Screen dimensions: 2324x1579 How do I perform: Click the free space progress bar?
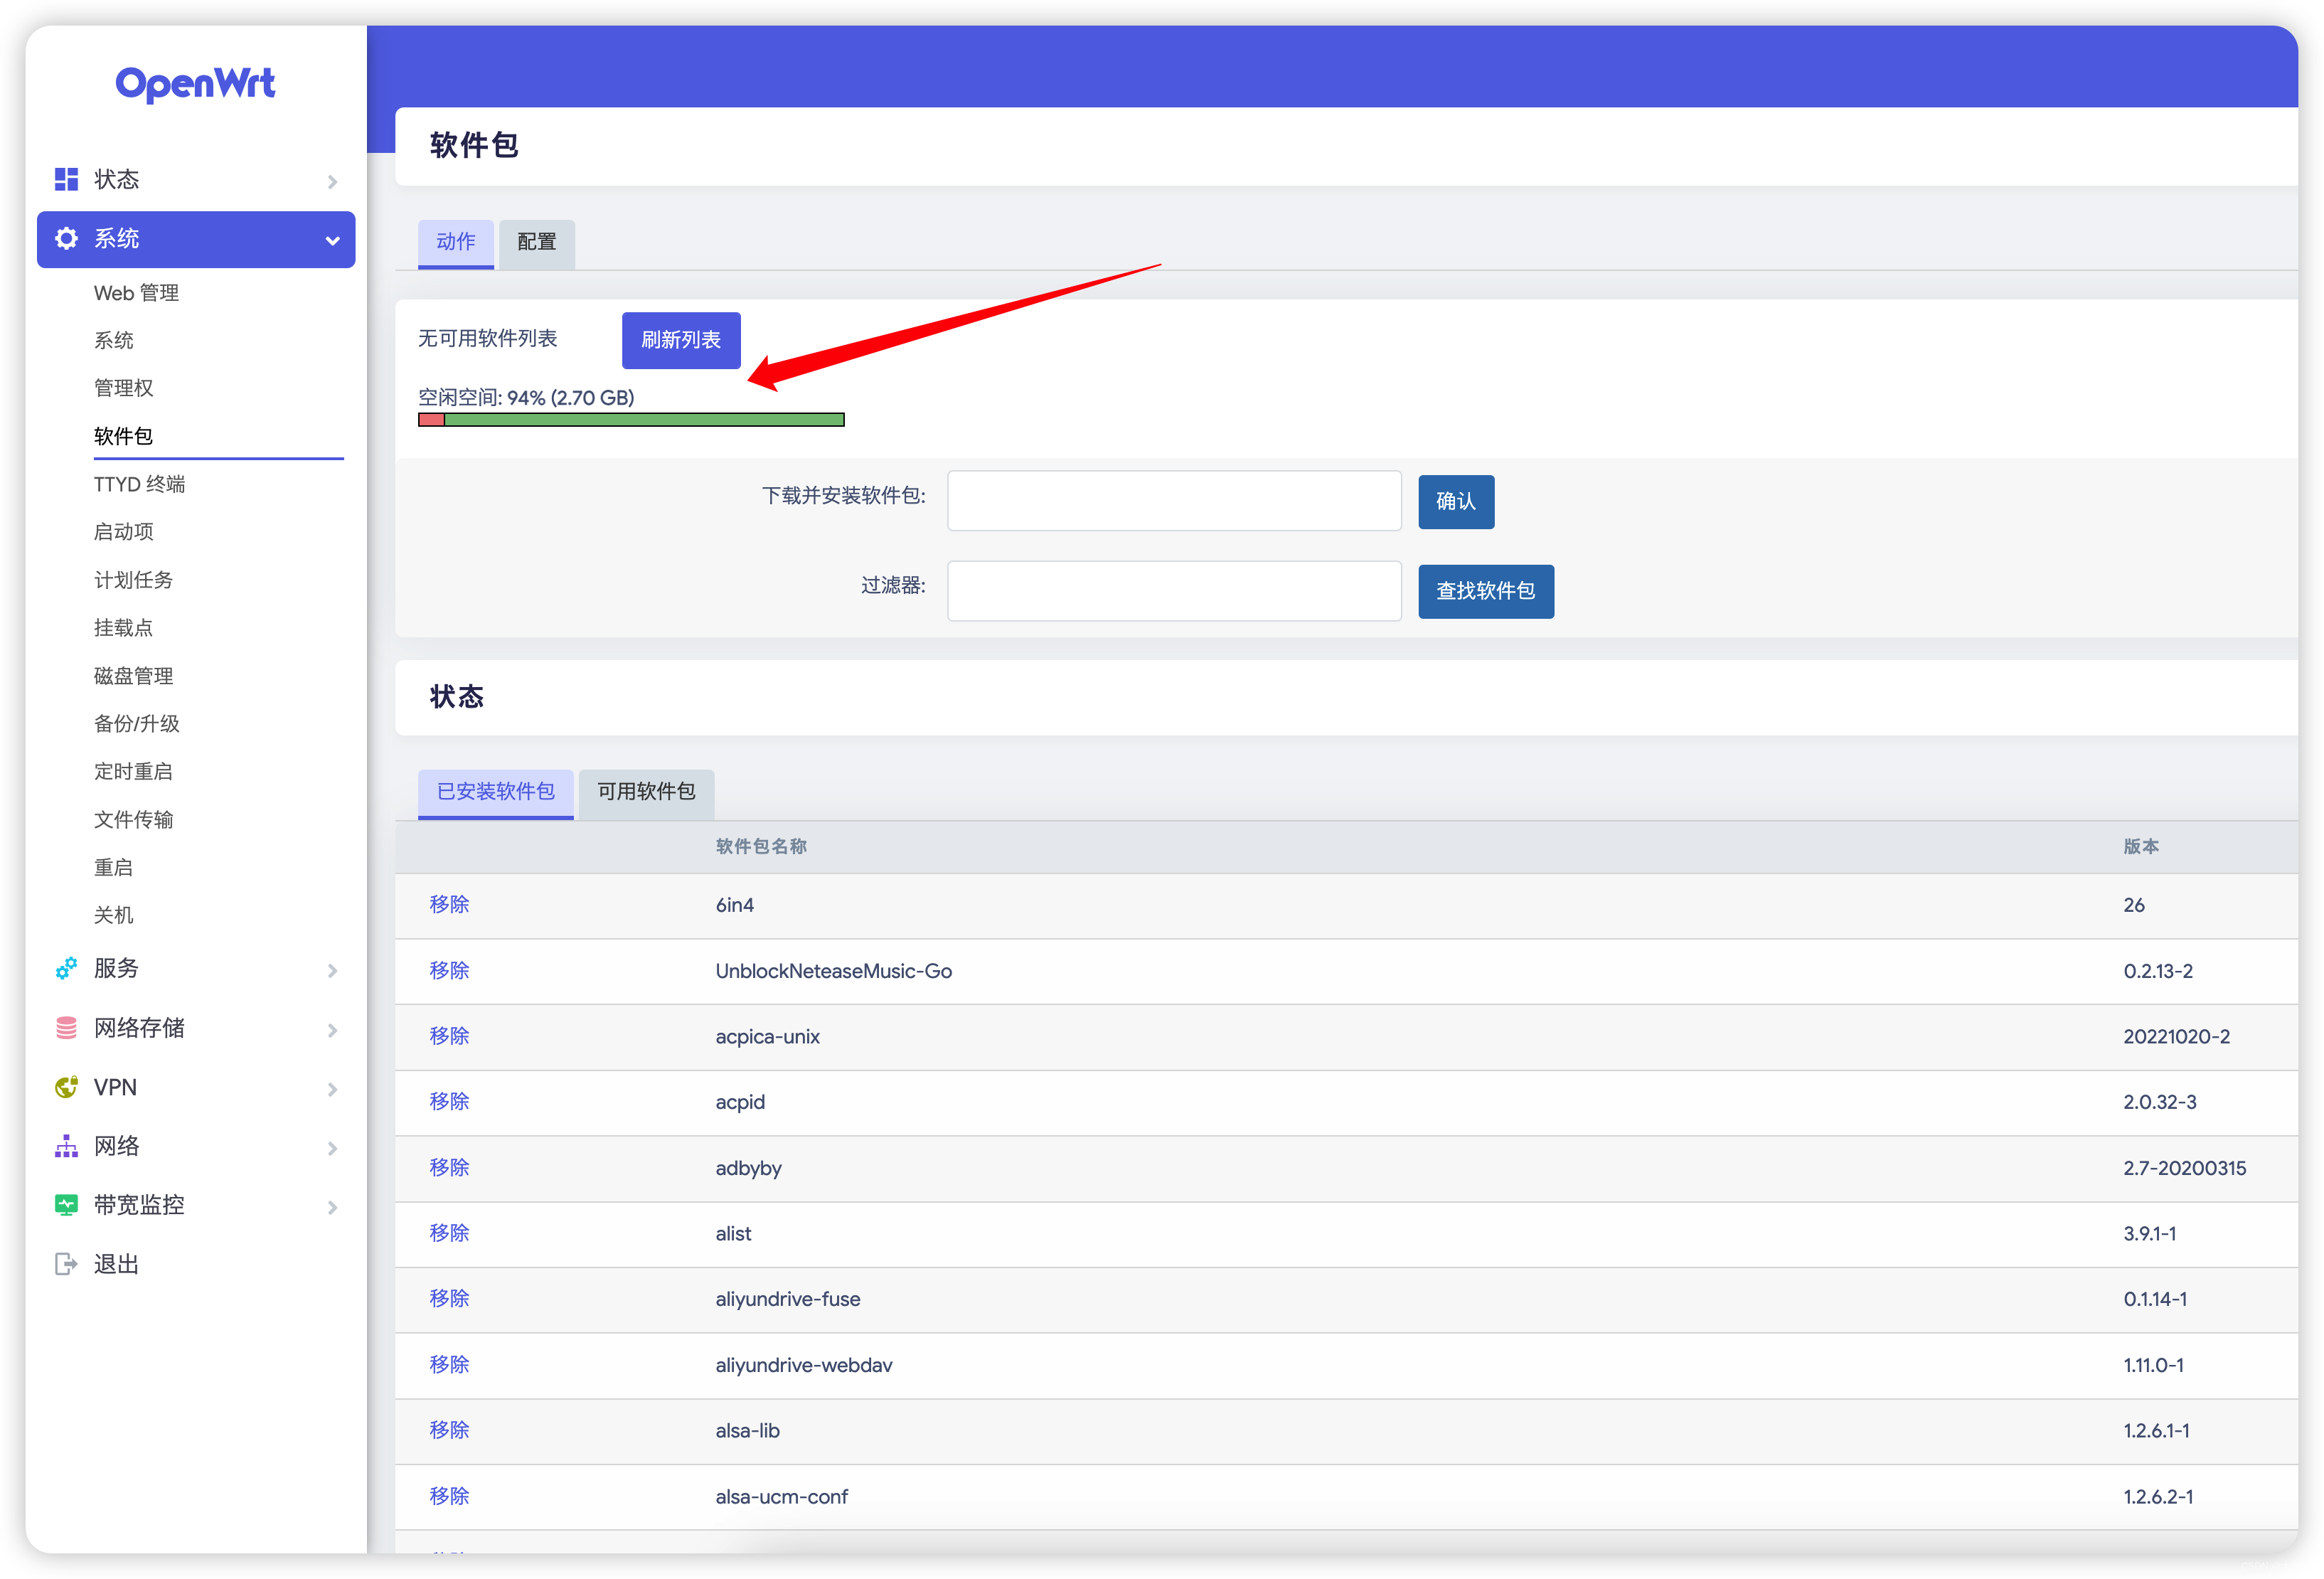coord(630,419)
